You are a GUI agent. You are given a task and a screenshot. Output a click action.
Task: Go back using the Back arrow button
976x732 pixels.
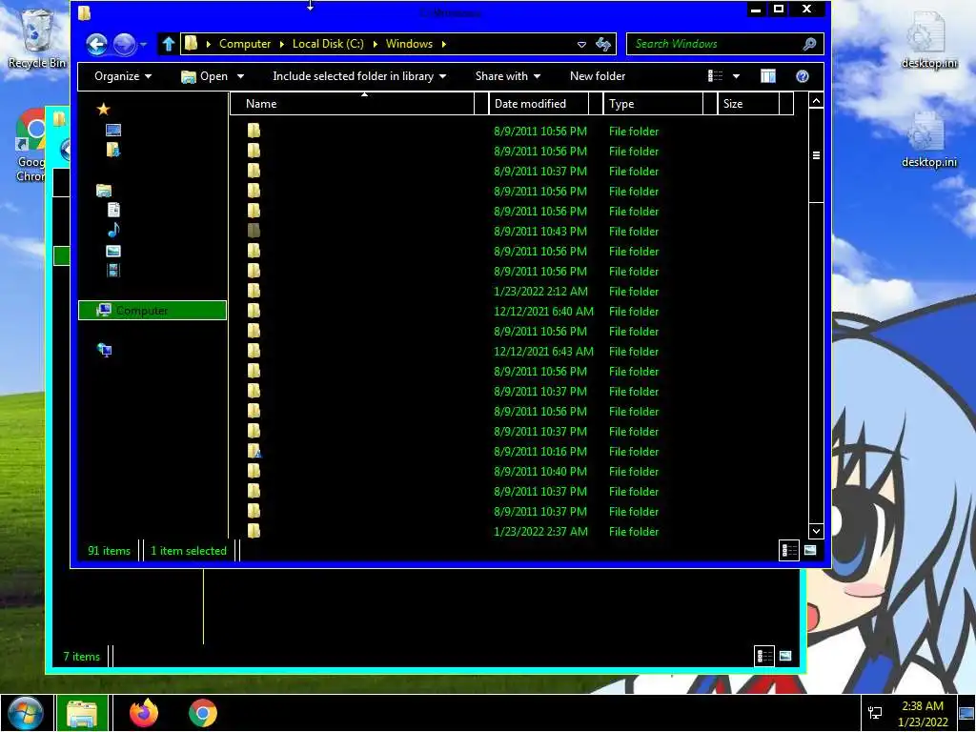point(96,44)
